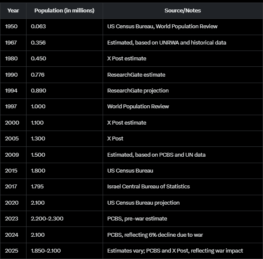
Task: Click 'US Census Bureau projection' note
Action: [x=143, y=203]
